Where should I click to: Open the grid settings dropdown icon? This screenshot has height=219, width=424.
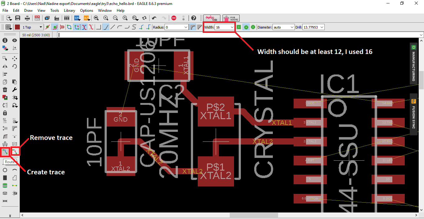[9, 27]
